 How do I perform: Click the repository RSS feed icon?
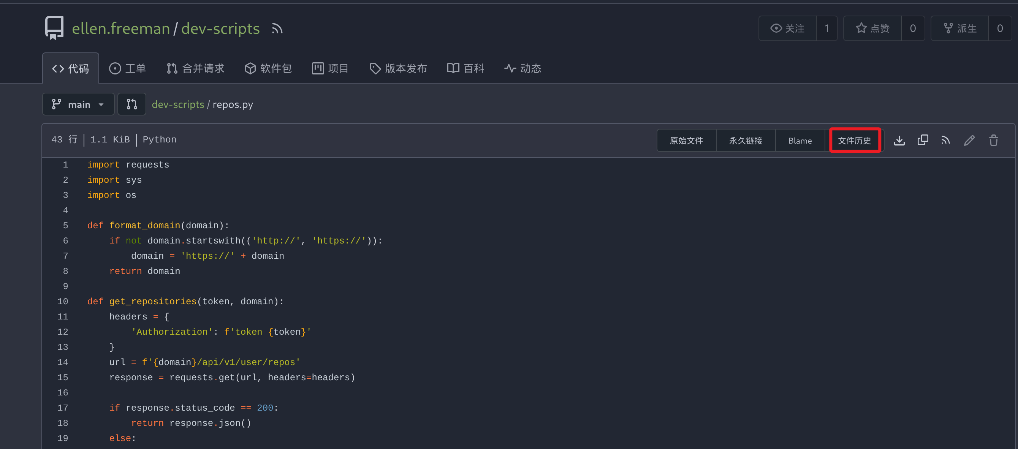[x=277, y=28]
